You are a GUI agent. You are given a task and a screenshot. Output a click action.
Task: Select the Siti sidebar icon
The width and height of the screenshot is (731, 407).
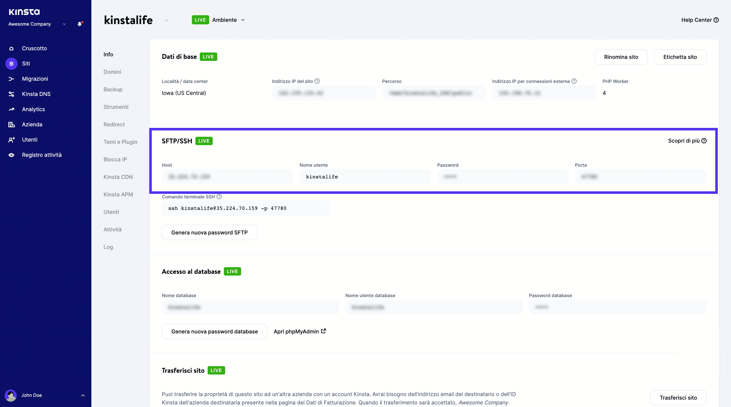tap(11, 63)
